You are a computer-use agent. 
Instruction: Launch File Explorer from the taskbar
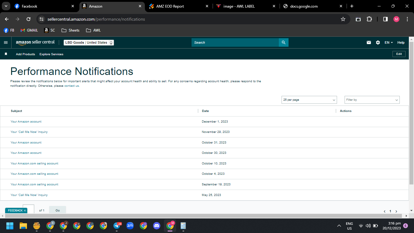23,226
